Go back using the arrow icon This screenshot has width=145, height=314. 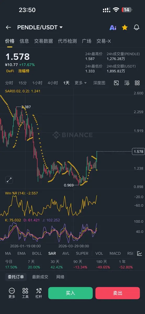tap(8, 27)
